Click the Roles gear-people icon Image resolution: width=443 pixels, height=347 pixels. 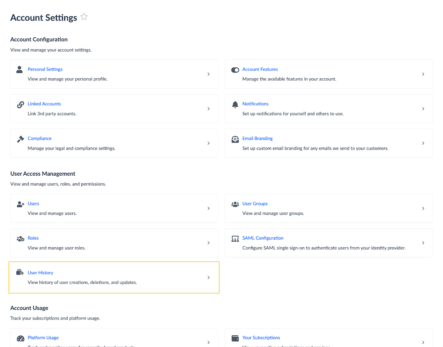pyautogui.click(x=20, y=239)
